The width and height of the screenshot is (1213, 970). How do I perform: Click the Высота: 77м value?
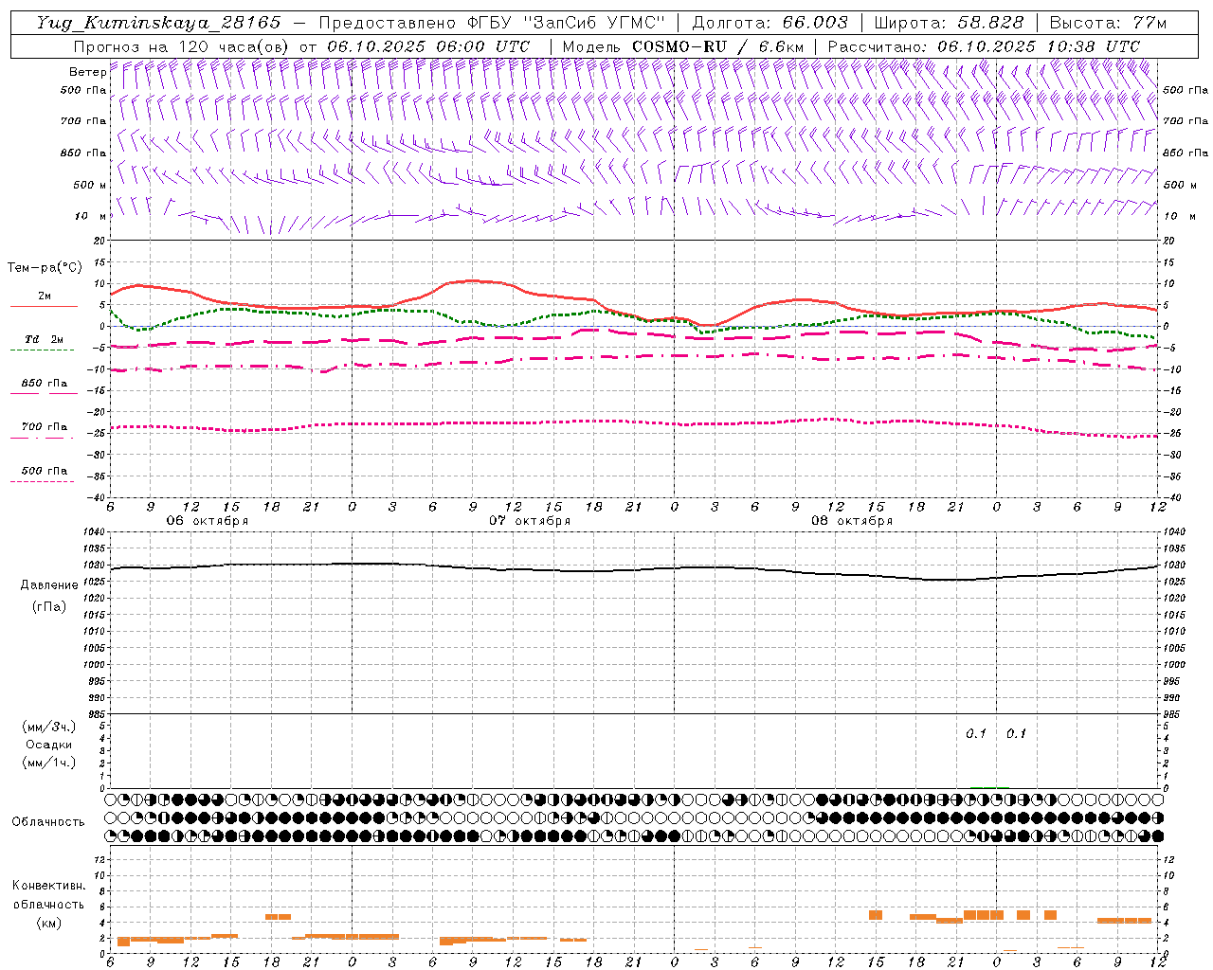pyautogui.click(x=1109, y=23)
